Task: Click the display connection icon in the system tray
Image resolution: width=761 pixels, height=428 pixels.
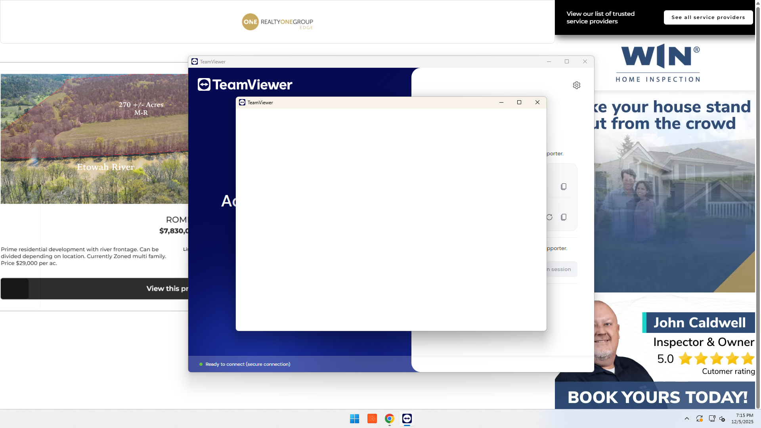Action: point(711,418)
